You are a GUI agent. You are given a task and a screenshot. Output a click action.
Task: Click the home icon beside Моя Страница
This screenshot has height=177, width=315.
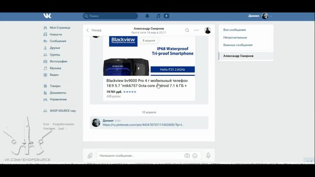[x=45, y=28]
